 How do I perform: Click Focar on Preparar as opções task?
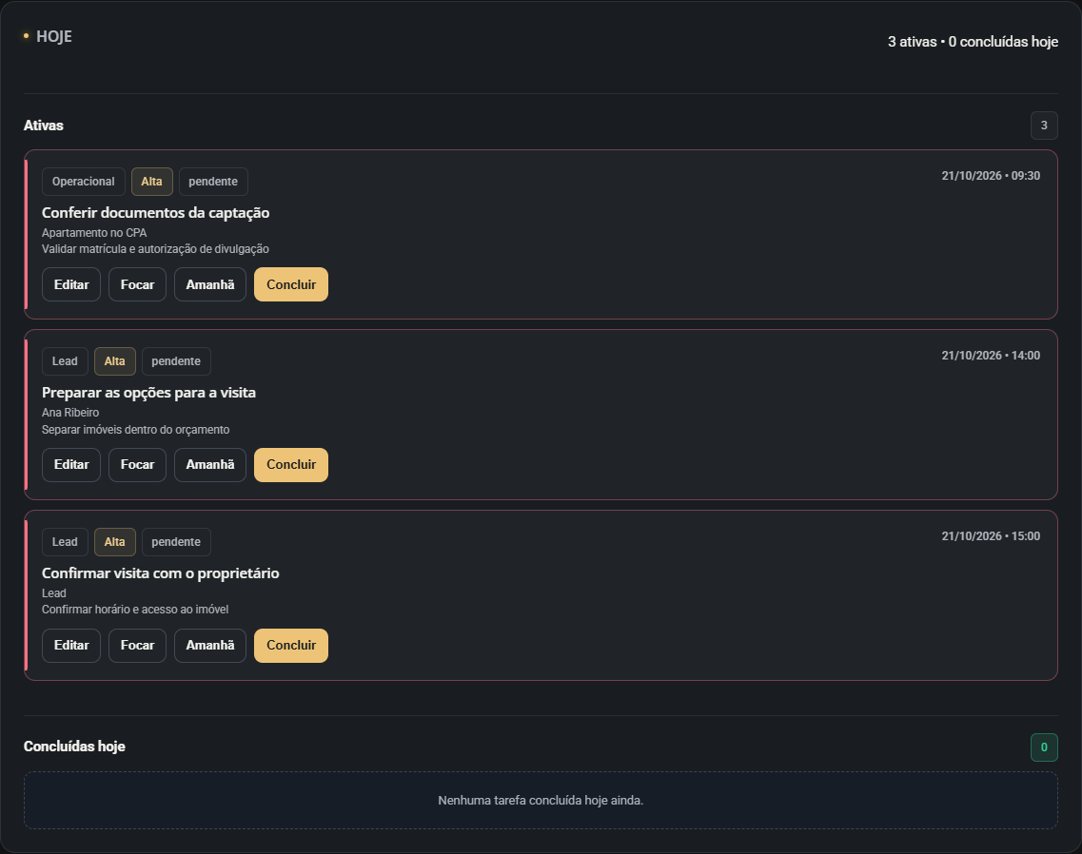(137, 464)
